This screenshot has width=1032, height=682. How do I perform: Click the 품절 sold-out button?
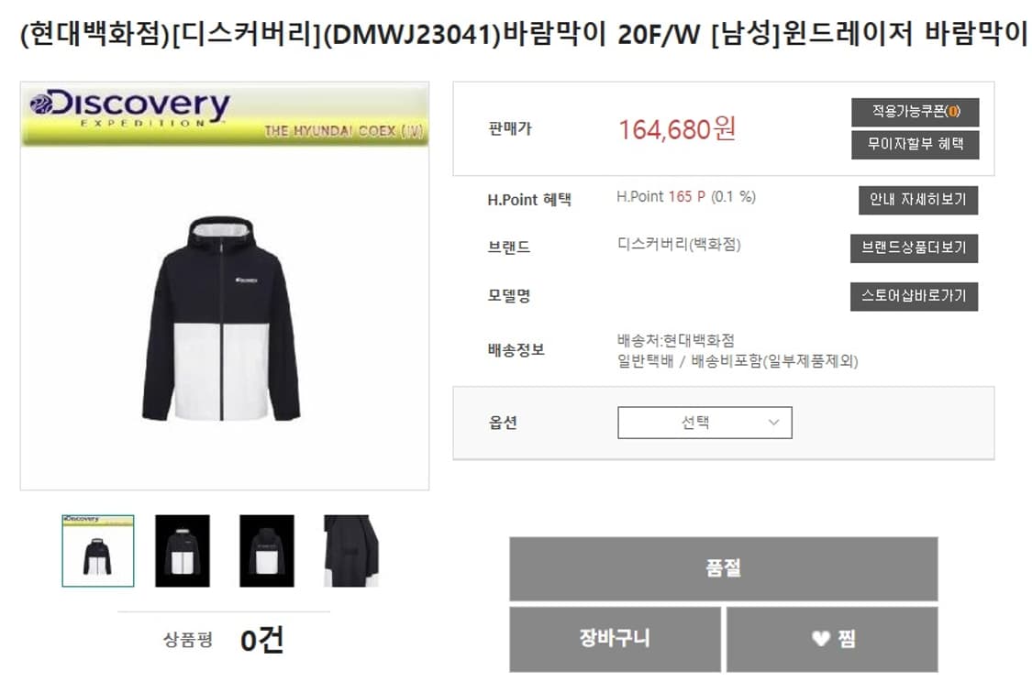tap(724, 568)
